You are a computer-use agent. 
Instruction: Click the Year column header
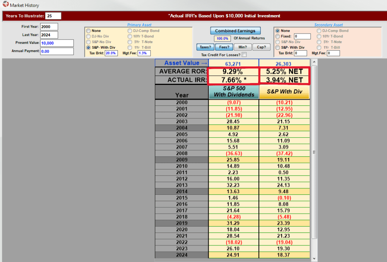click(182, 92)
